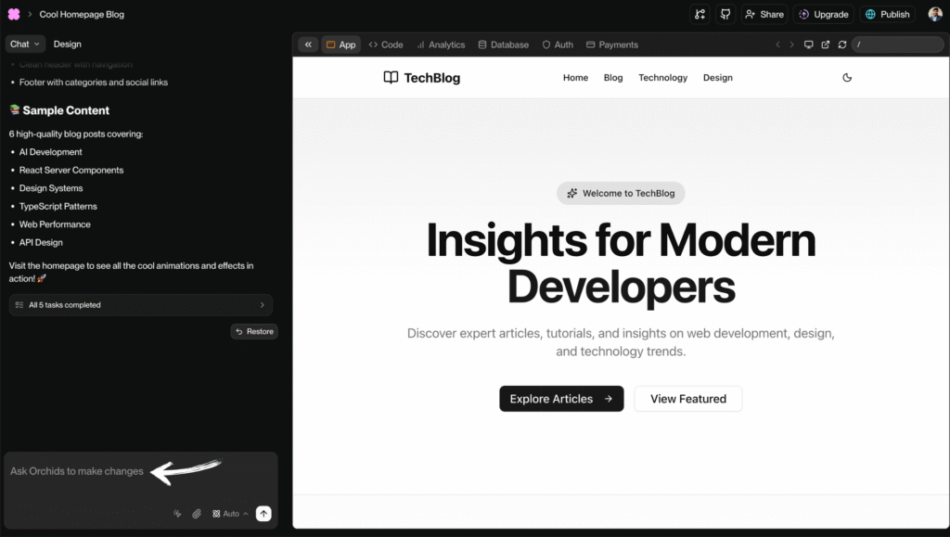Toggle dark mode on TechBlog page
Screen dimensions: 950x537
(846, 78)
